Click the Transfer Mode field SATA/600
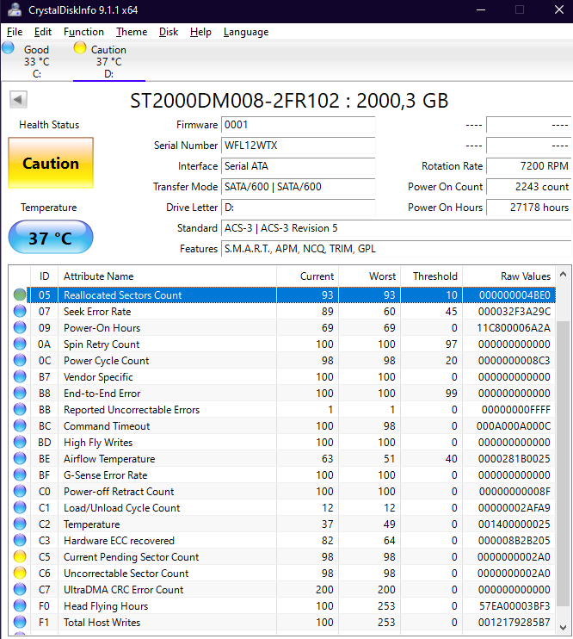The width and height of the screenshot is (573, 639). pos(298,187)
